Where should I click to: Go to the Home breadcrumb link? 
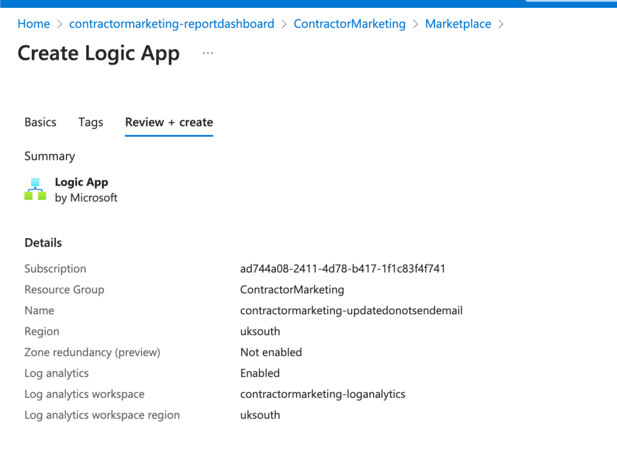coord(34,24)
